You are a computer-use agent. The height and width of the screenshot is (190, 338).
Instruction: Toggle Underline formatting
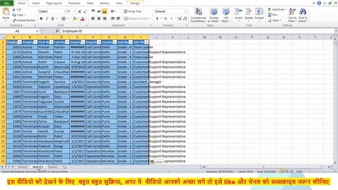[52, 19]
